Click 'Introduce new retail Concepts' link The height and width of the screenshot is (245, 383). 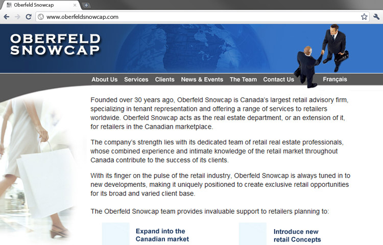coord(297,235)
